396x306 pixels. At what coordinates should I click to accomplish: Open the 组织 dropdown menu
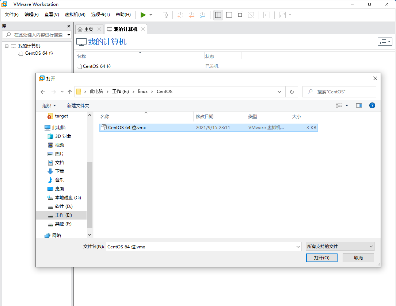coord(49,106)
